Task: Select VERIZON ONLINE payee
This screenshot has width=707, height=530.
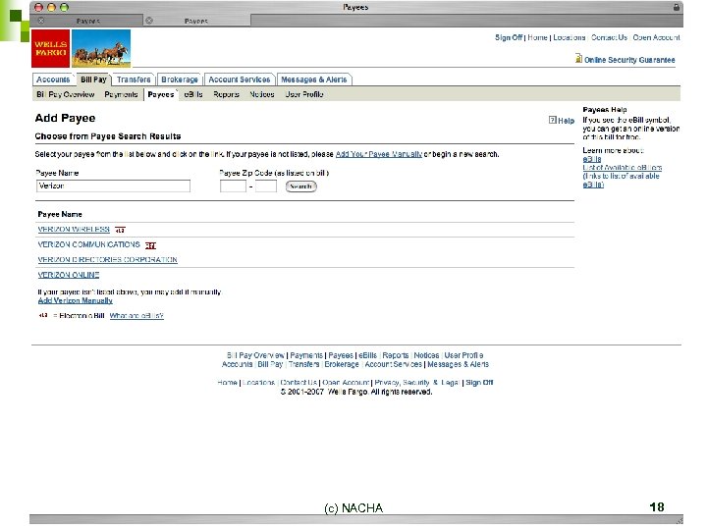Action: click(x=69, y=275)
